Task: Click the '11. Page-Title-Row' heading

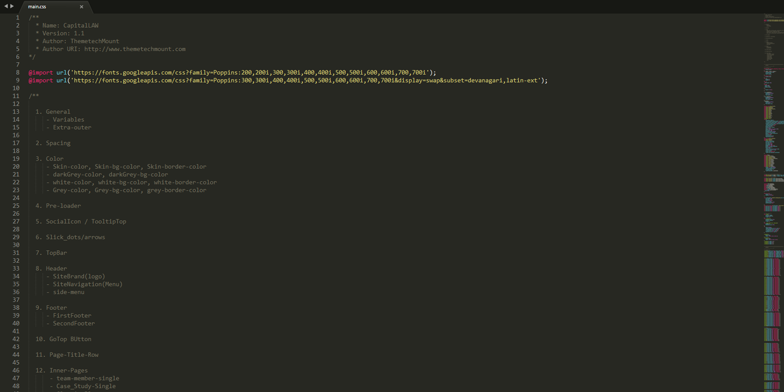Action: pyautogui.click(x=67, y=355)
